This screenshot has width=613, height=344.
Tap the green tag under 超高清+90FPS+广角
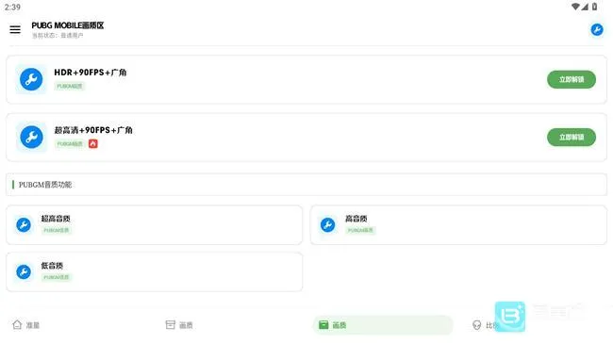70,144
